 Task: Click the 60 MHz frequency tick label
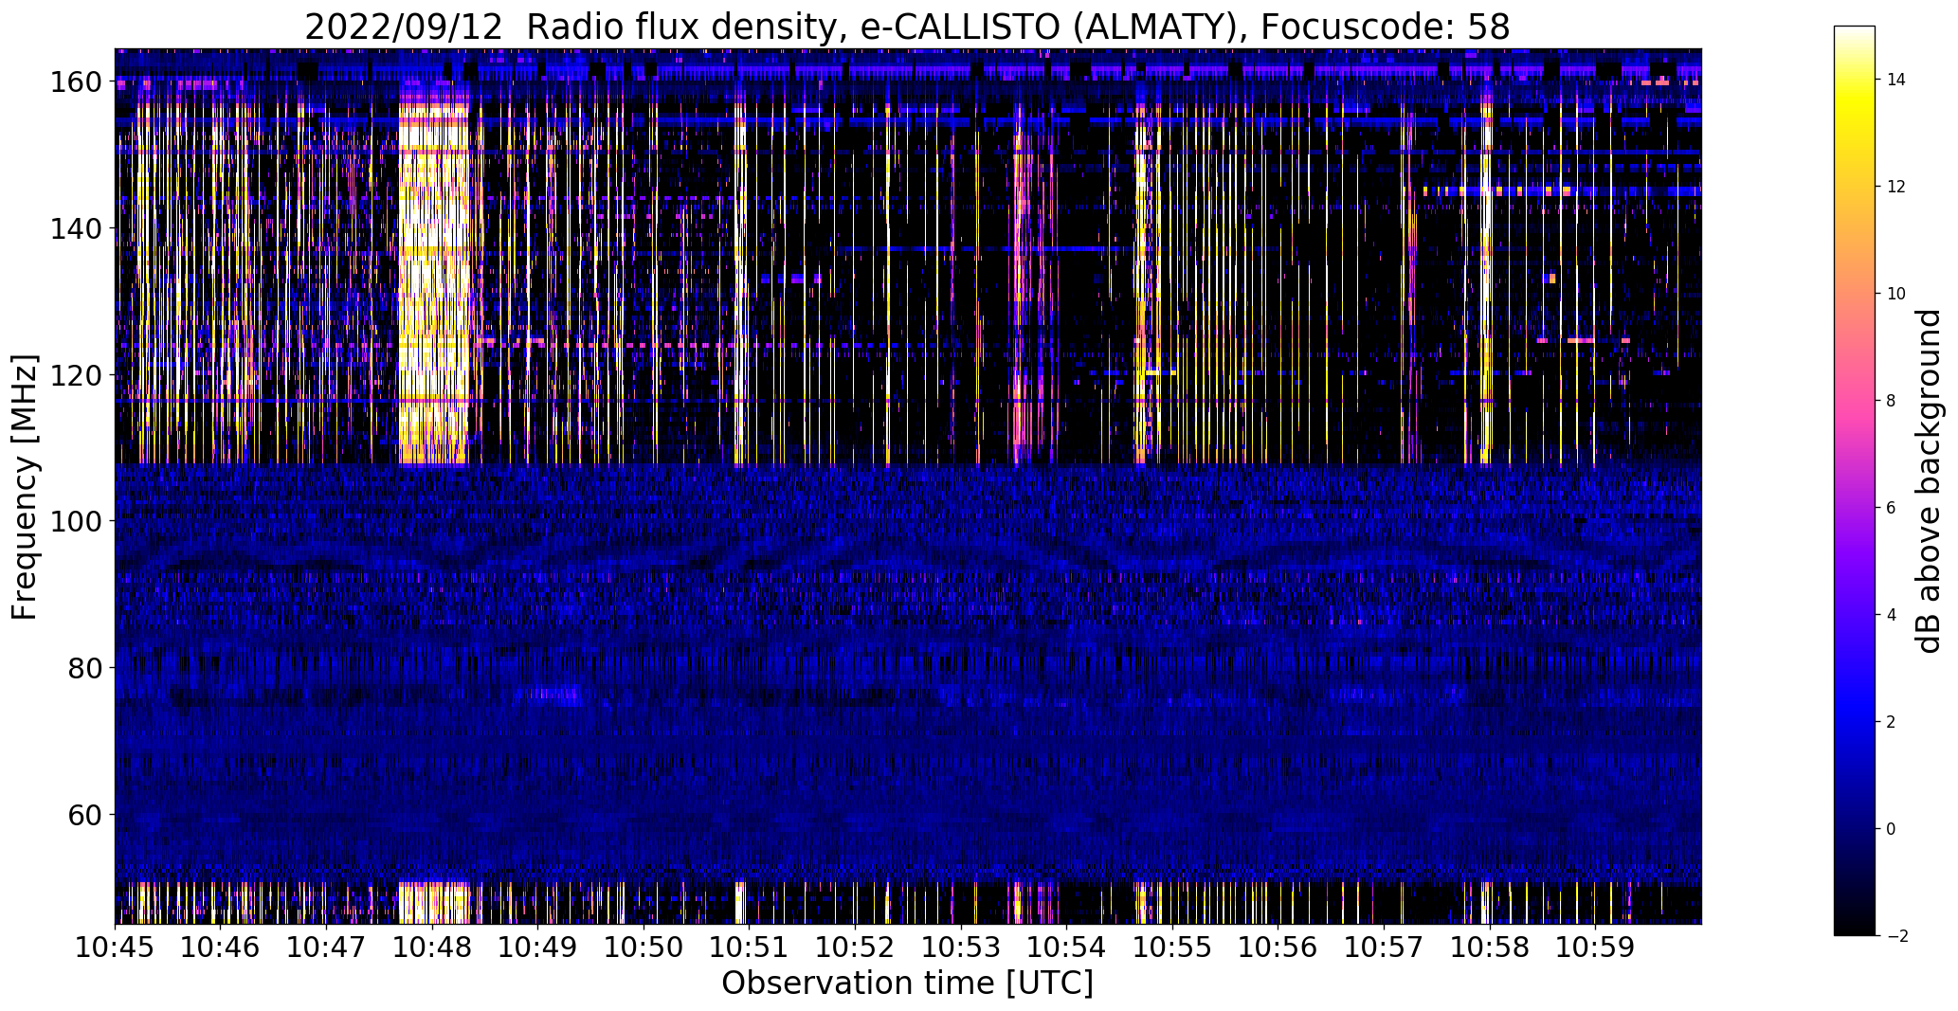point(85,815)
